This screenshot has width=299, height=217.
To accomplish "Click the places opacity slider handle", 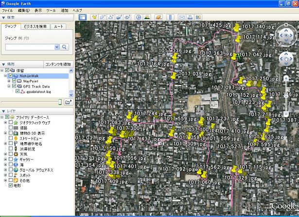I will click(60, 102).
